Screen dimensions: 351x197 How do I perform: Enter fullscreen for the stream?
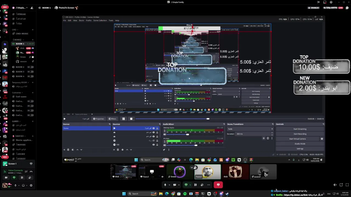[x=347, y=185]
